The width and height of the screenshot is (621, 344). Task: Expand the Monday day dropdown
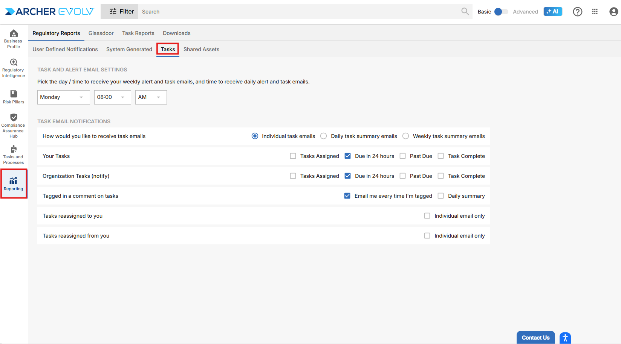point(63,97)
